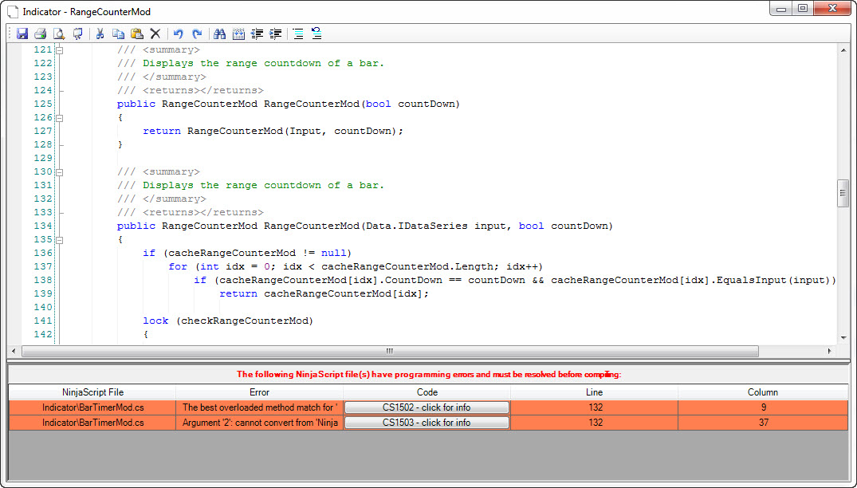Click the horizontal scroll right arrow

829,351
